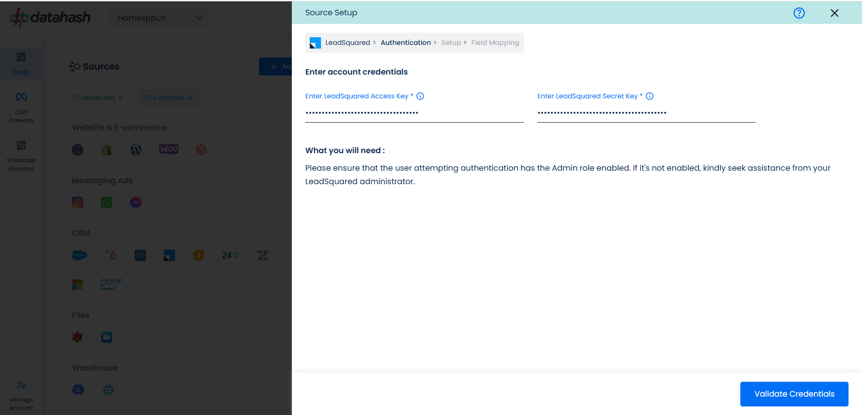The height and width of the screenshot is (415, 862).
Task: Close the Source Setup panel
Action: (x=834, y=13)
